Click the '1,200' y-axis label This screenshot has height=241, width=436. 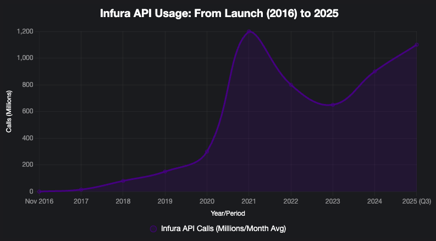[25, 31]
